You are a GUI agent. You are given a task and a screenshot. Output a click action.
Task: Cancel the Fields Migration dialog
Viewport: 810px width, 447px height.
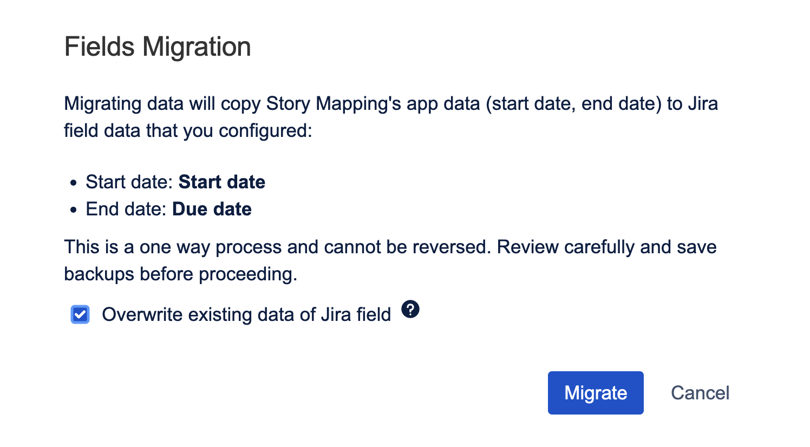coord(700,393)
